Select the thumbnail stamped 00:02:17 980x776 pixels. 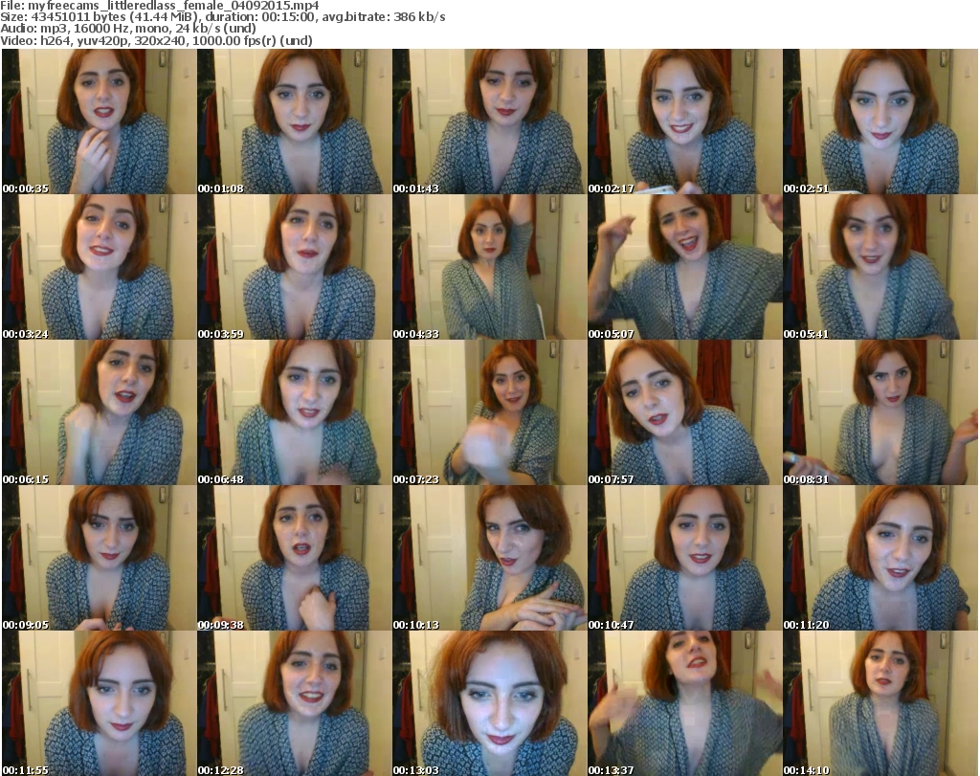684,122
